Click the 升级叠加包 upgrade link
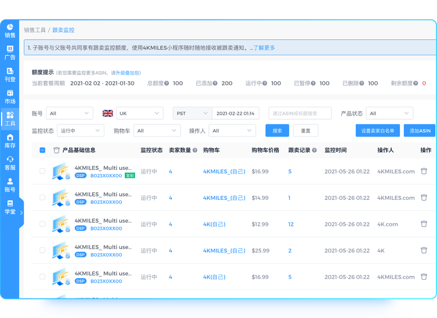This screenshot has width=437, height=318. 127,73
